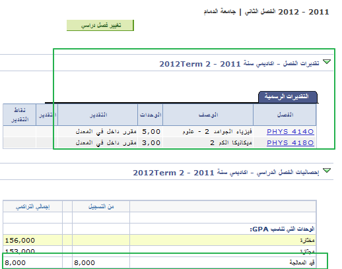Click the from enrollment column header
The width and height of the screenshot is (342, 269).
pyautogui.click(x=101, y=206)
